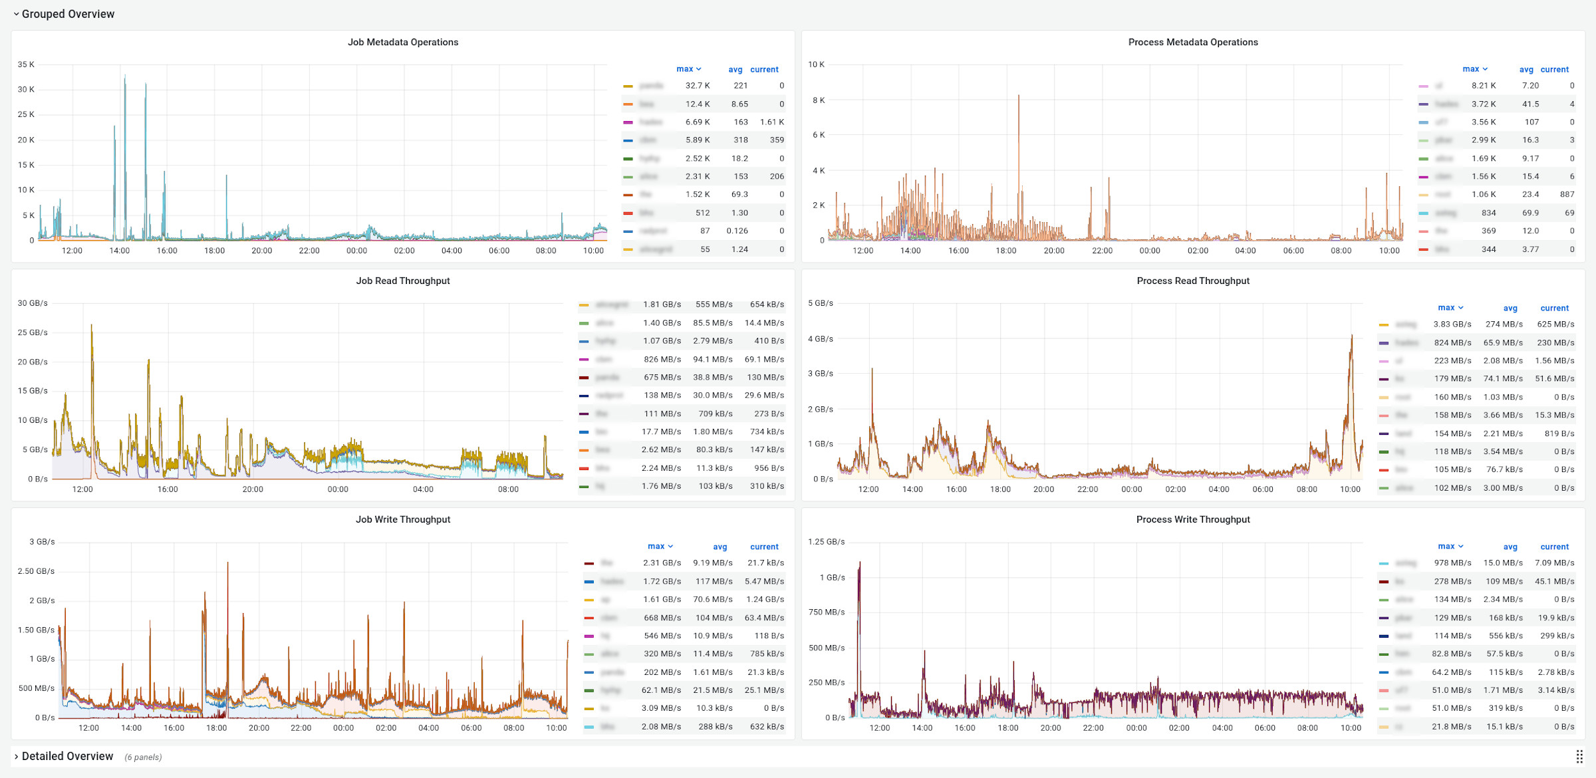Sort Job Write Throughput legend by avg
Viewport: 1596px width, 778px height.
pos(720,547)
